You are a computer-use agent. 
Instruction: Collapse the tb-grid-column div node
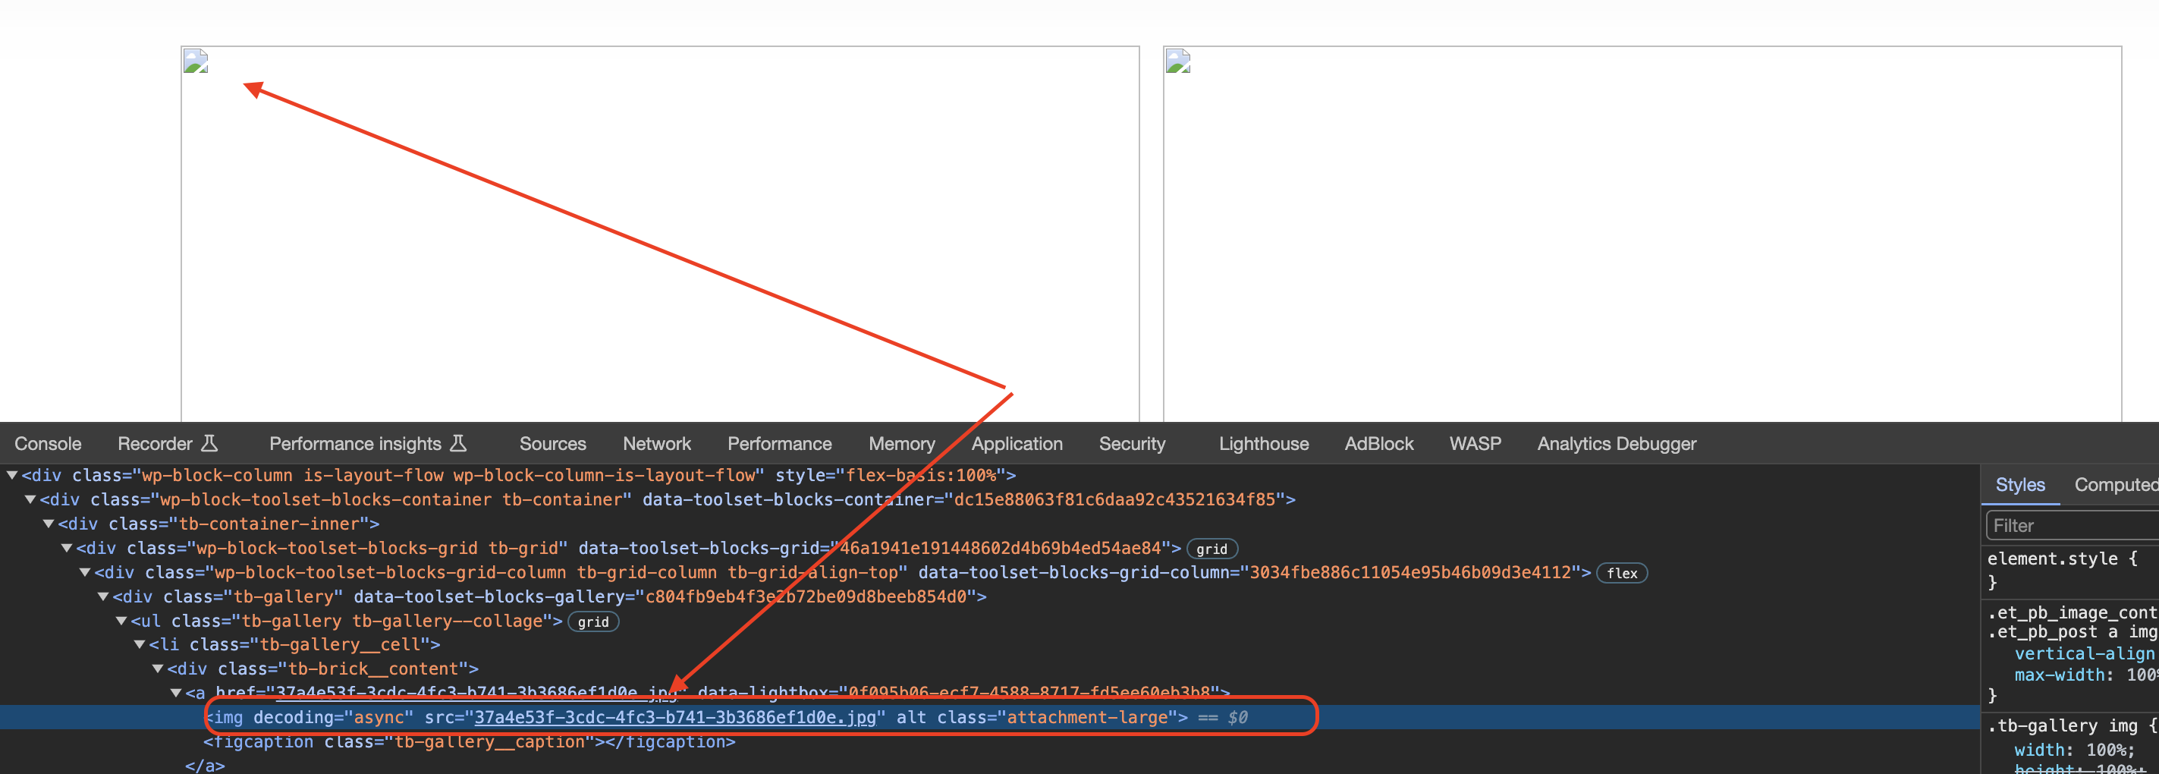[x=86, y=573]
